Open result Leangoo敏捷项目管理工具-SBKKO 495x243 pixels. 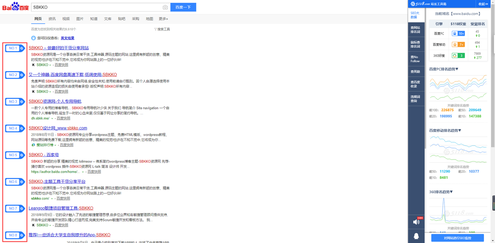(61, 208)
